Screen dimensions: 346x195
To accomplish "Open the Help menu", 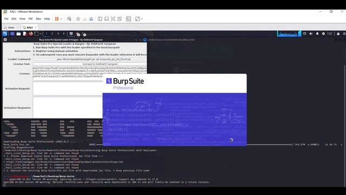I will pyautogui.click(x=47, y=19).
